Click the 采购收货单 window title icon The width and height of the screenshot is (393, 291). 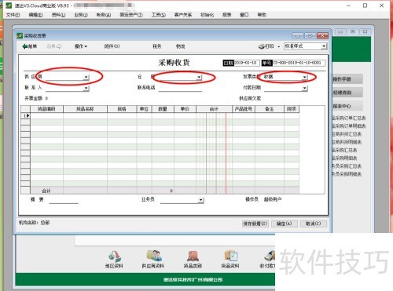(20, 35)
